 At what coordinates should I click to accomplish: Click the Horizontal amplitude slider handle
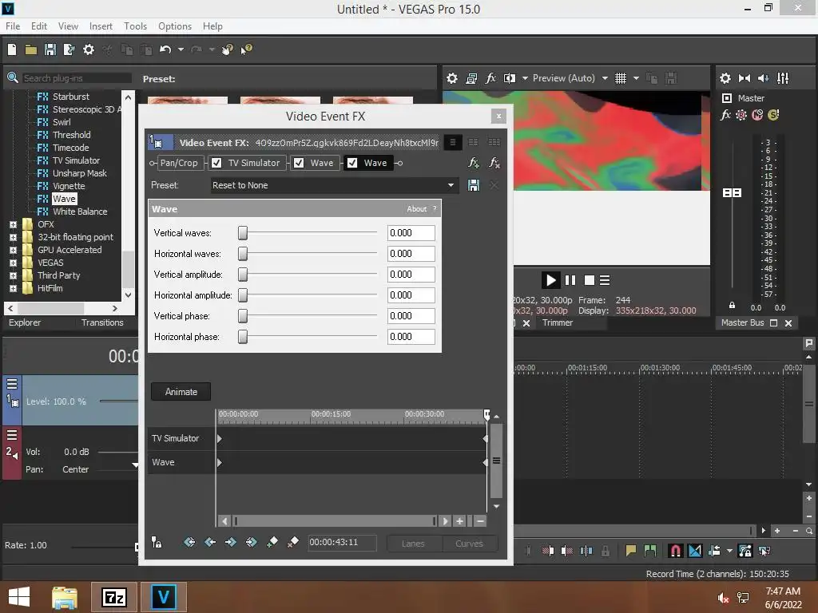[x=243, y=295]
